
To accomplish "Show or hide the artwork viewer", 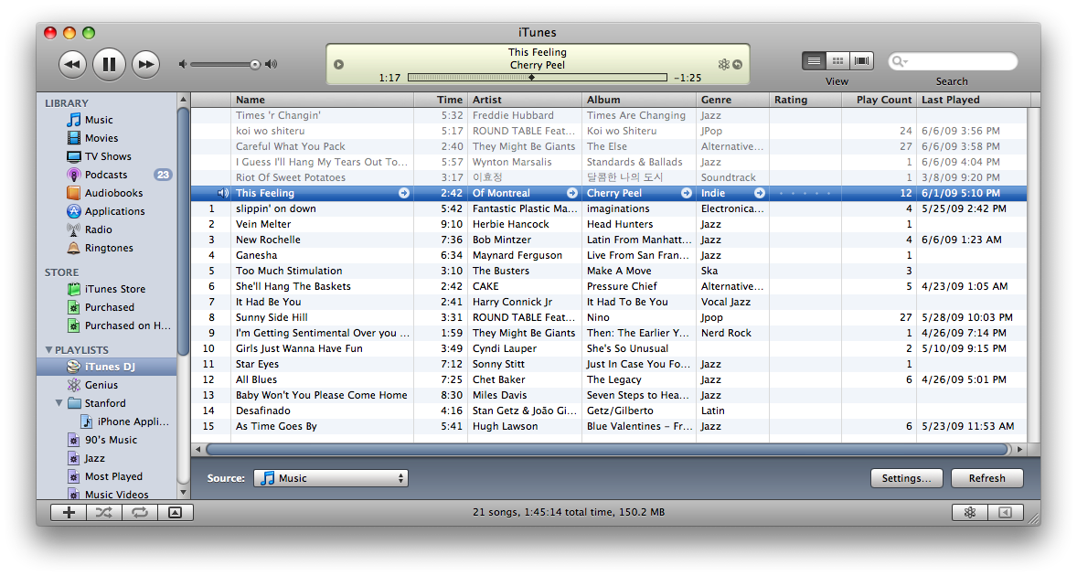I will point(176,513).
